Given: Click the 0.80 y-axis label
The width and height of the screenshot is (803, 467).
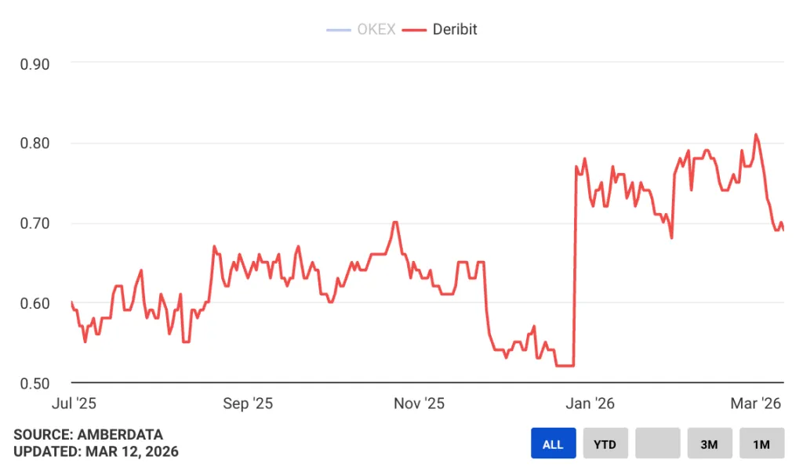Looking at the screenshot, I should click(x=35, y=143).
